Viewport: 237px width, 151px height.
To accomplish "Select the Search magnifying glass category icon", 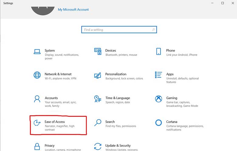I will click(x=98, y=122).
